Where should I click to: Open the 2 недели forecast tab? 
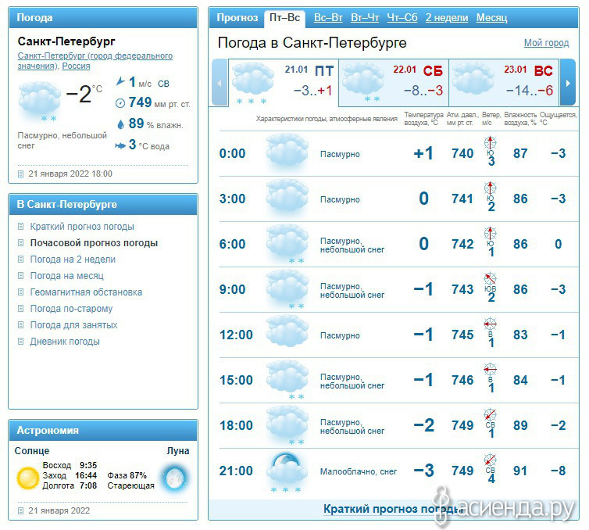pos(447,18)
